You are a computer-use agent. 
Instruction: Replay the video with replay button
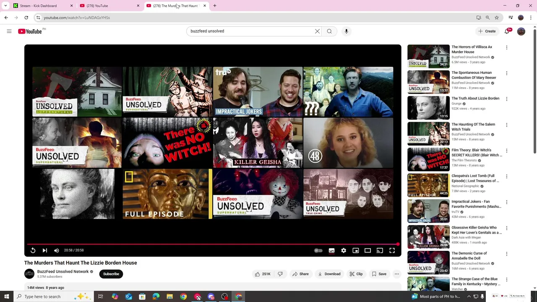click(x=33, y=250)
